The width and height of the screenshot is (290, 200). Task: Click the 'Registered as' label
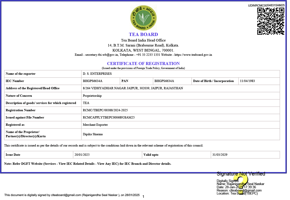point(15,125)
